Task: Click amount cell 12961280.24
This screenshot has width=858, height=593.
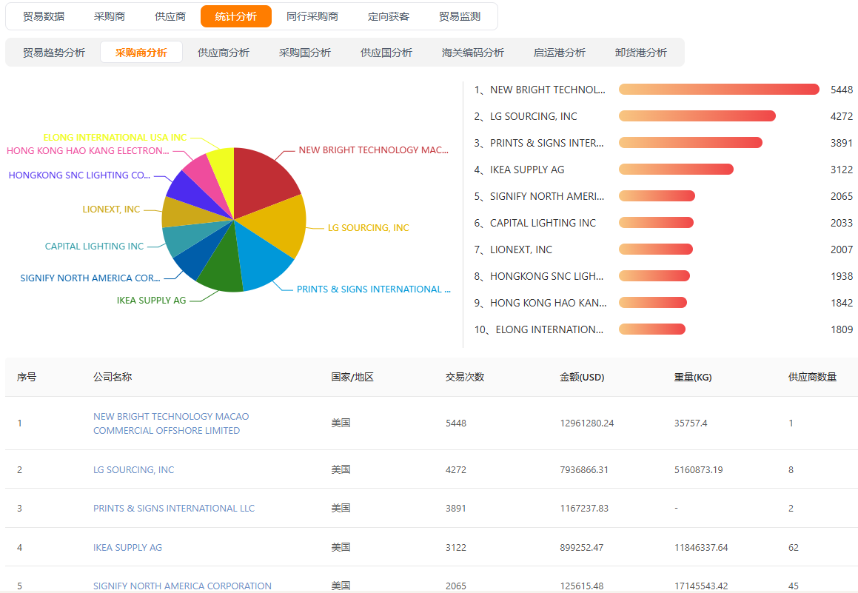Action: coord(586,423)
